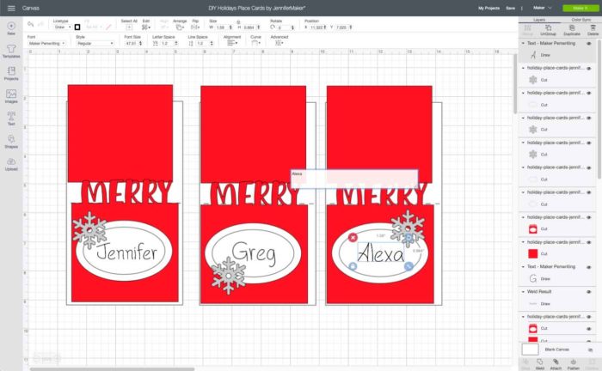Open the Templates panel
The height and width of the screenshot is (371, 602).
(x=11, y=51)
